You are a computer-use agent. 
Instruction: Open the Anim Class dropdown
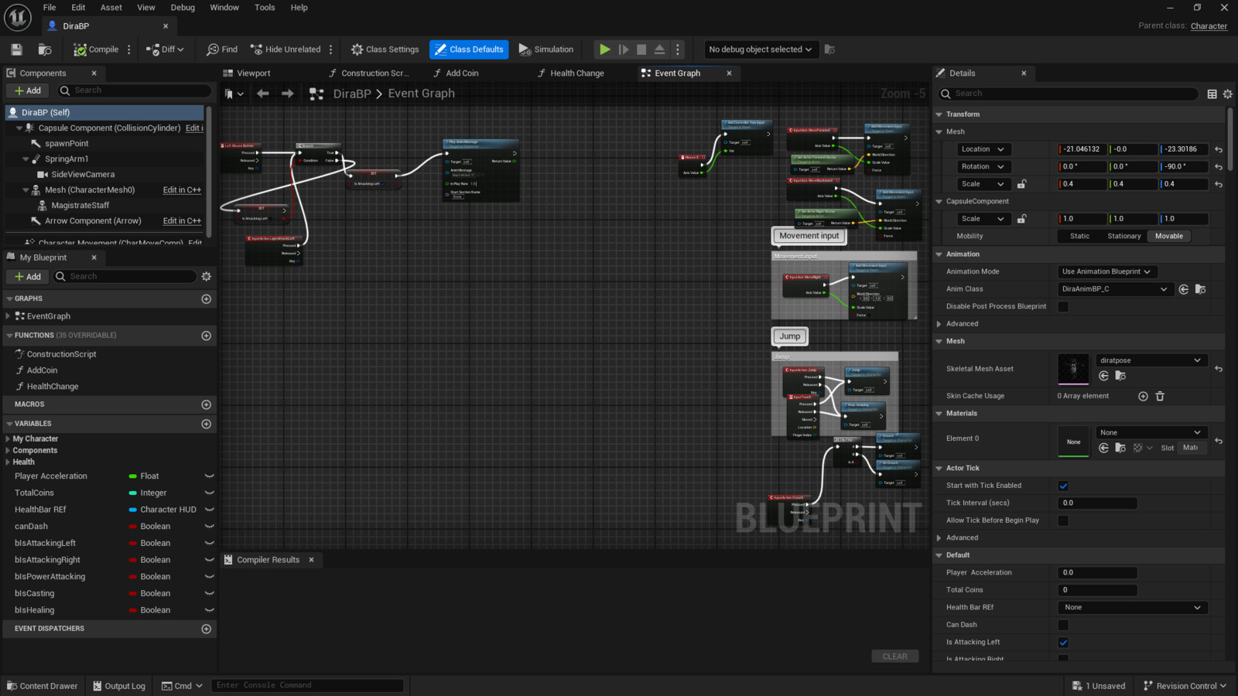pos(1115,289)
